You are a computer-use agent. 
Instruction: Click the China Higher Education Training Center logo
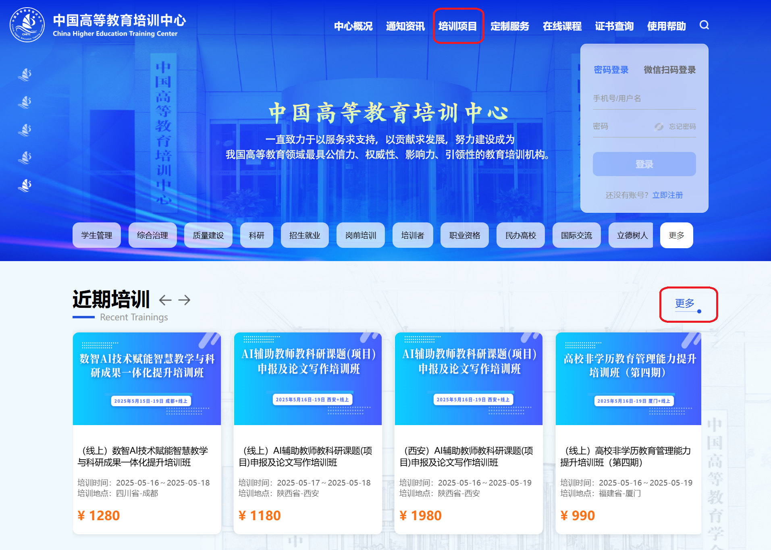click(27, 25)
